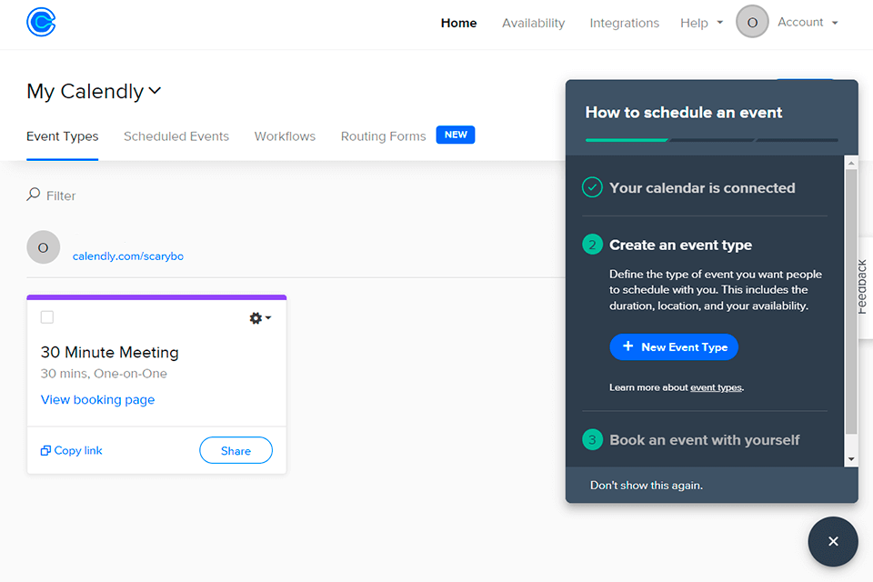
Task: Click the user avatar beside calendly link
Action: click(44, 247)
